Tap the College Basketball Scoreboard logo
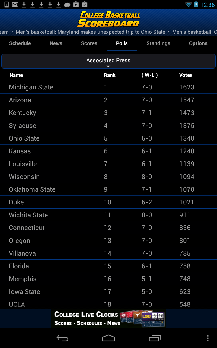Screen dimensions: 217x348 pos(108,19)
